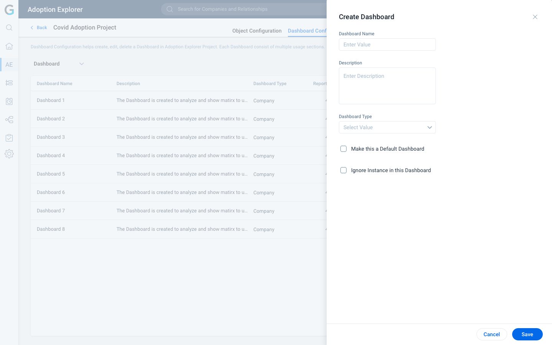Open the Dashboard Type Select Value dropdown
552x345 pixels.
[x=387, y=127]
